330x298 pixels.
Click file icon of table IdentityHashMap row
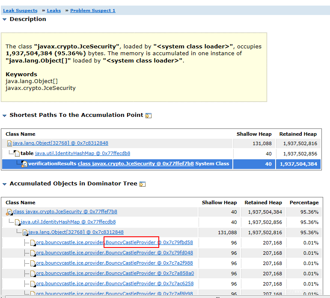pos(17,154)
